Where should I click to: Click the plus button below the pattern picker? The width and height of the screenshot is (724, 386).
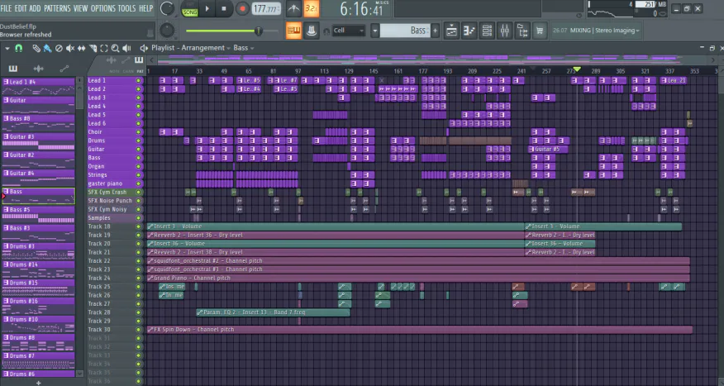tap(38, 383)
